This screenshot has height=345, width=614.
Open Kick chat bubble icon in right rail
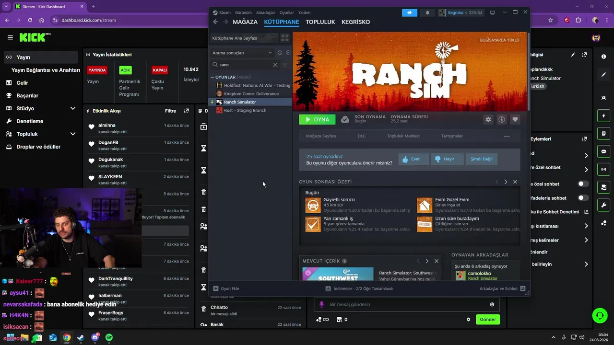tap(603, 151)
